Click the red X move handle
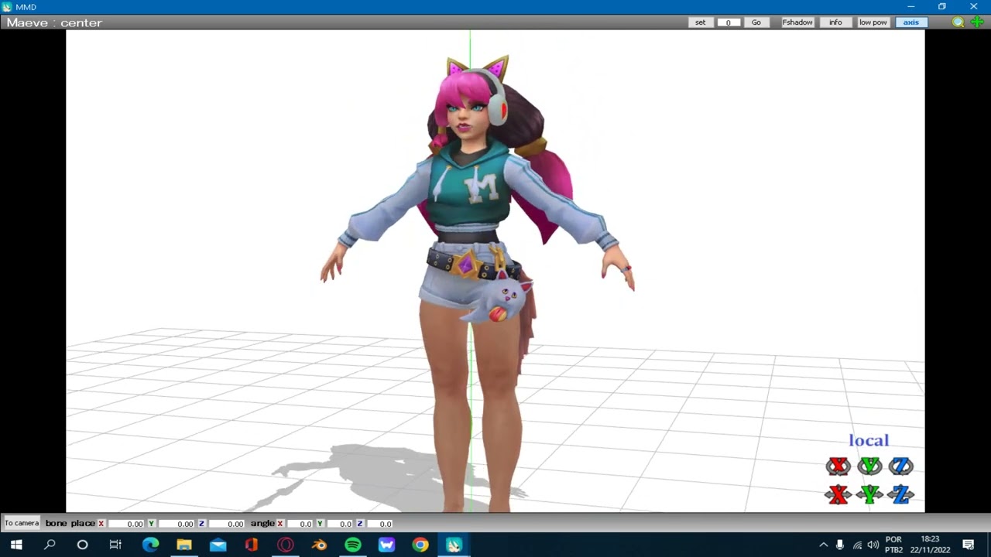This screenshot has width=991, height=557. (x=838, y=494)
